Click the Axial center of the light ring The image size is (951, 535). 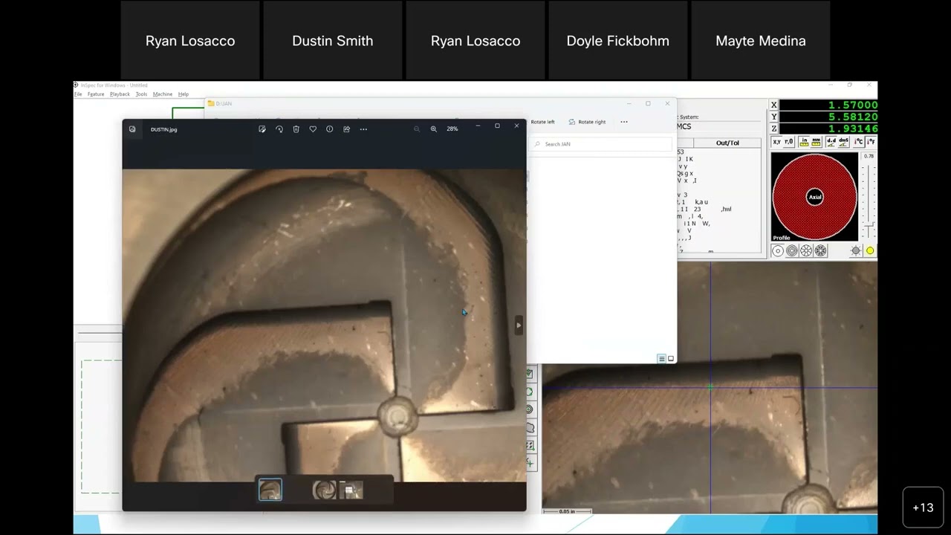coord(815,197)
